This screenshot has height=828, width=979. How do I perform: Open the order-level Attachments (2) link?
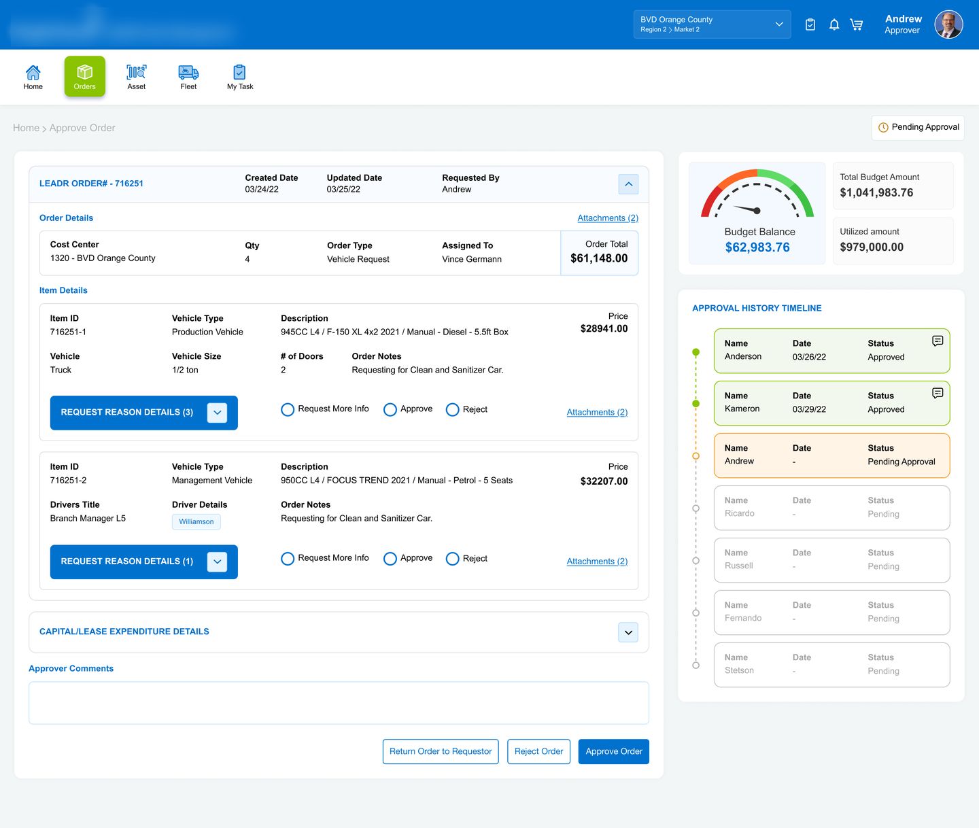pyautogui.click(x=608, y=218)
